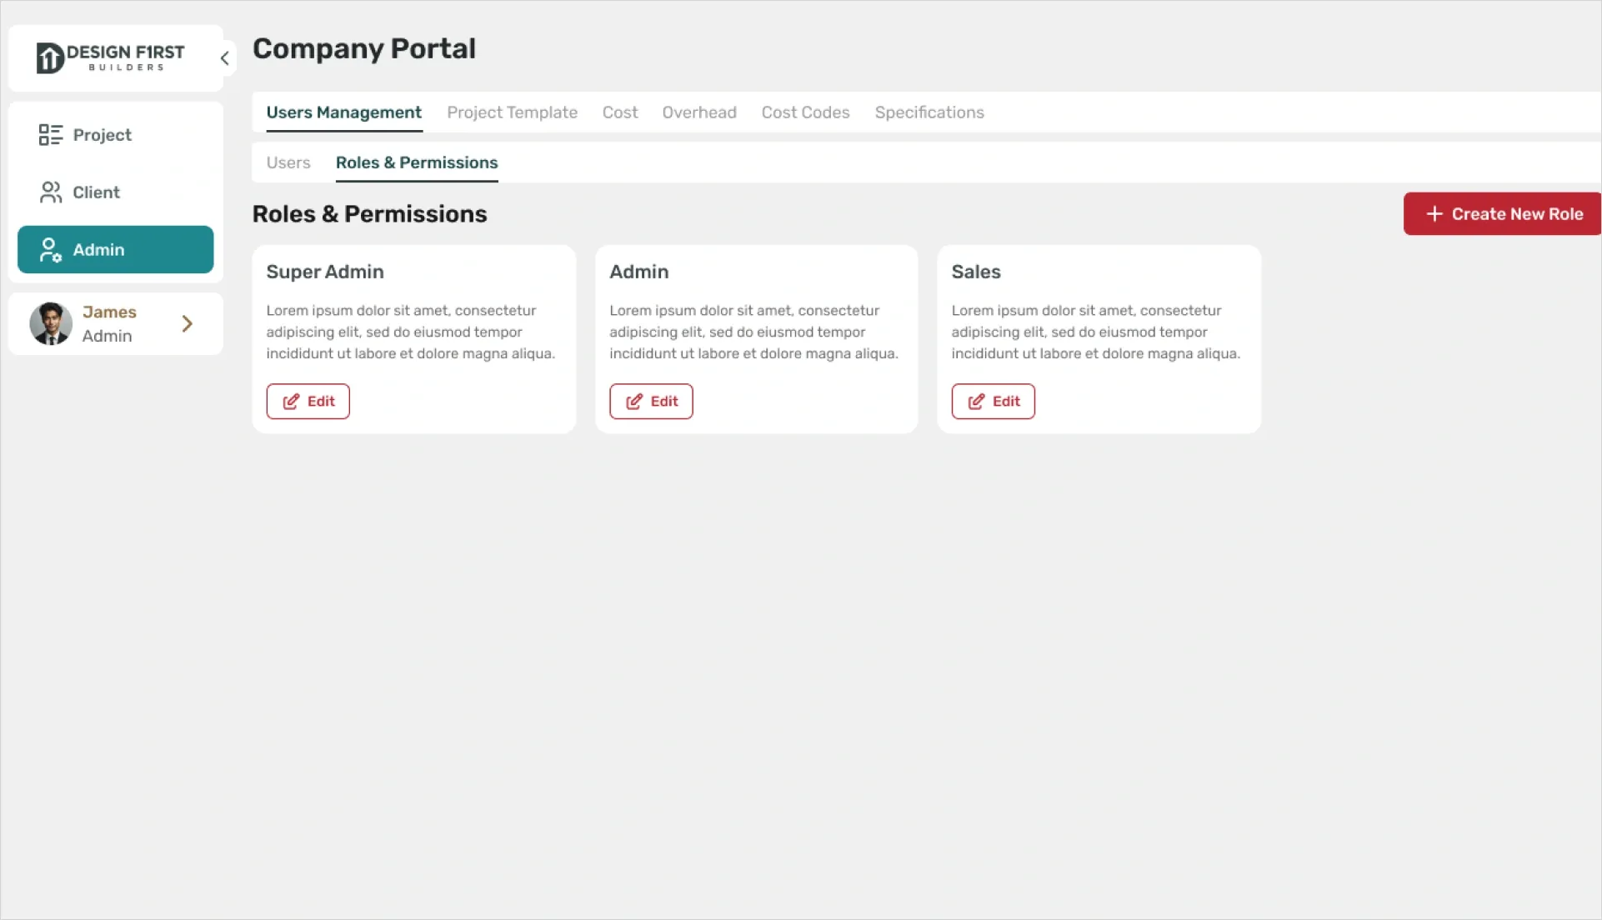Click the Edit pencil icon on Admin card

point(634,401)
